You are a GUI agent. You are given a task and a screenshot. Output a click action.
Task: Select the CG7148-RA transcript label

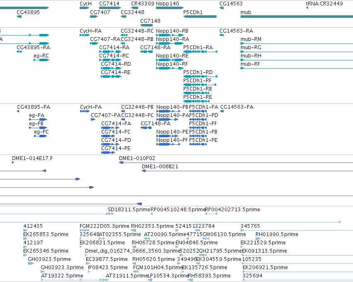[x=155, y=48]
